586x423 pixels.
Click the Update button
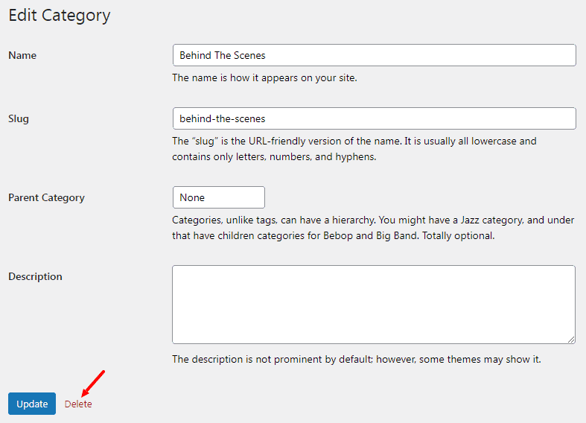[x=32, y=404]
